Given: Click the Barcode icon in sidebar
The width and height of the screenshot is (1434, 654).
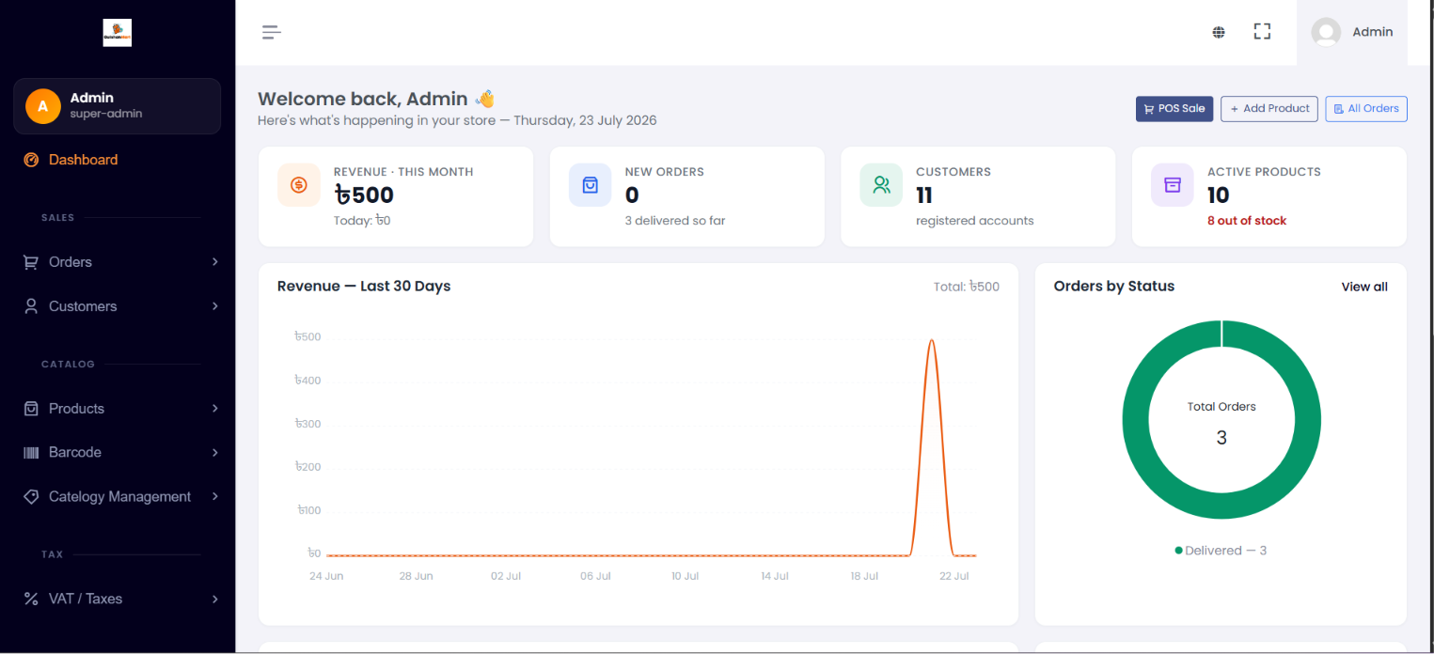Looking at the screenshot, I should point(31,453).
